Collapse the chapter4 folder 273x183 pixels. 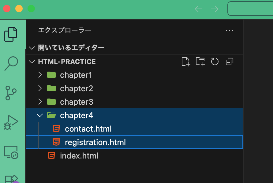coord(39,115)
